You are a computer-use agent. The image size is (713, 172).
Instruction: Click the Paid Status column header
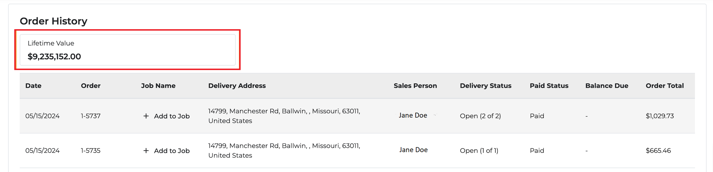point(549,86)
